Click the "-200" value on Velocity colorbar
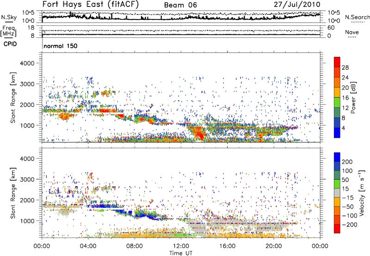Image resolution: width=370 pixels, height=256 pixels. point(349,225)
